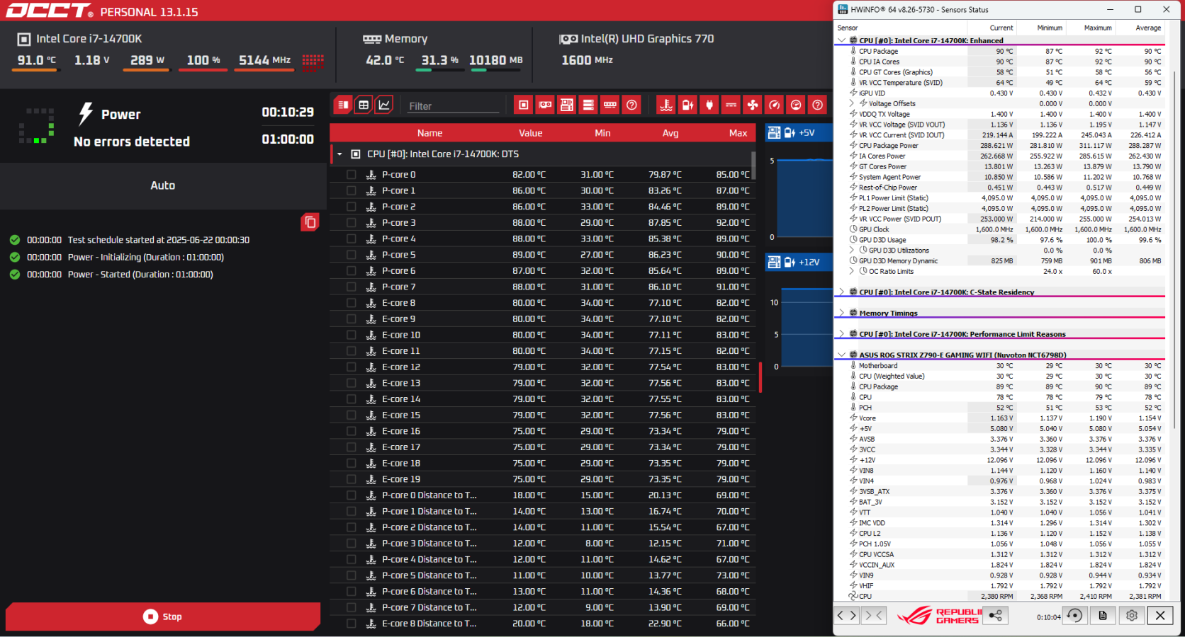Open HWiNFO log file icon
The image size is (1185, 637).
pyautogui.click(x=1103, y=615)
